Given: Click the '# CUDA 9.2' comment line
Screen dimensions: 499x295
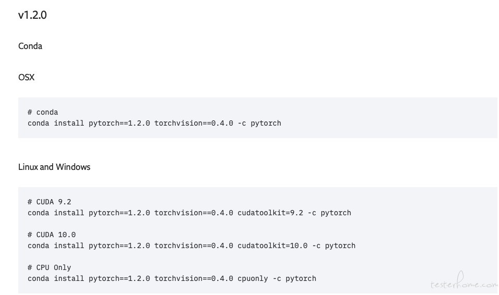Looking at the screenshot, I should (x=49, y=202).
